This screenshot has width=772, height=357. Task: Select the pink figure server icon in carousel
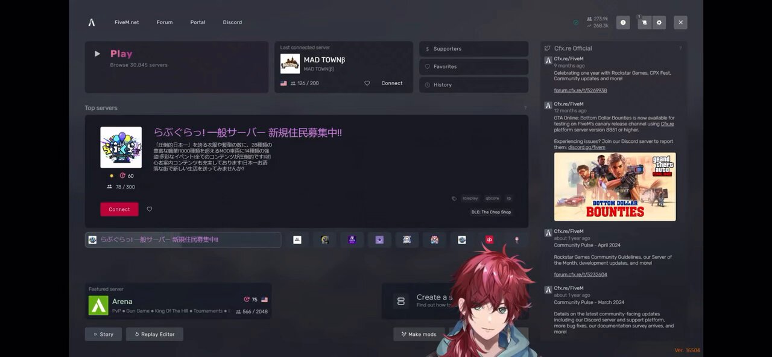point(517,240)
